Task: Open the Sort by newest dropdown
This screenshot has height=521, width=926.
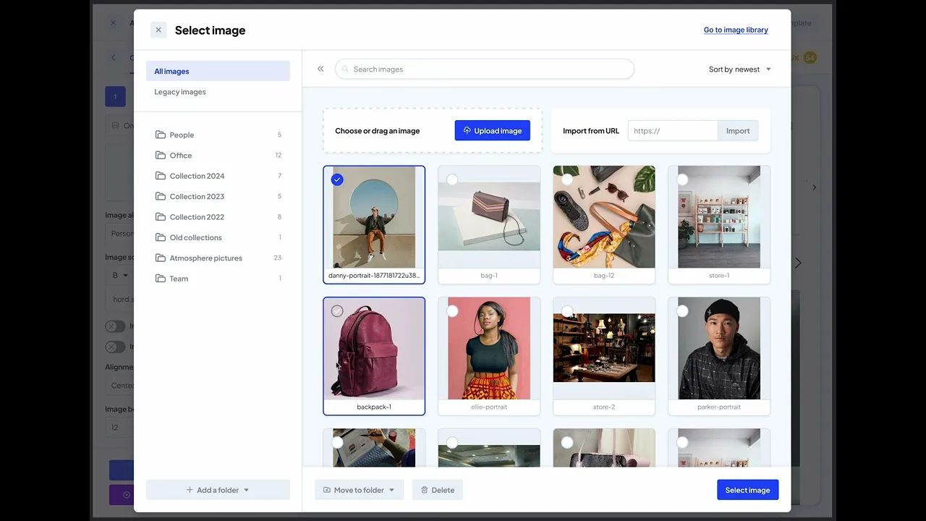Action: pyautogui.click(x=739, y=69)
